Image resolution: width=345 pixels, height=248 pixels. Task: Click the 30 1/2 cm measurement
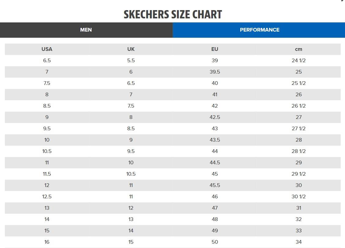click(x=298, y=196)
